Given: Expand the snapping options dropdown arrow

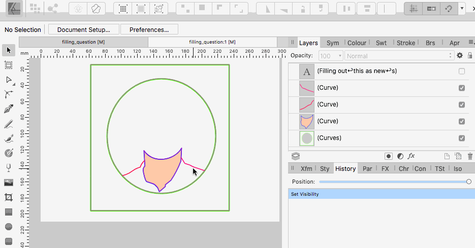Looking at the screenshot, I should [462, 8].
